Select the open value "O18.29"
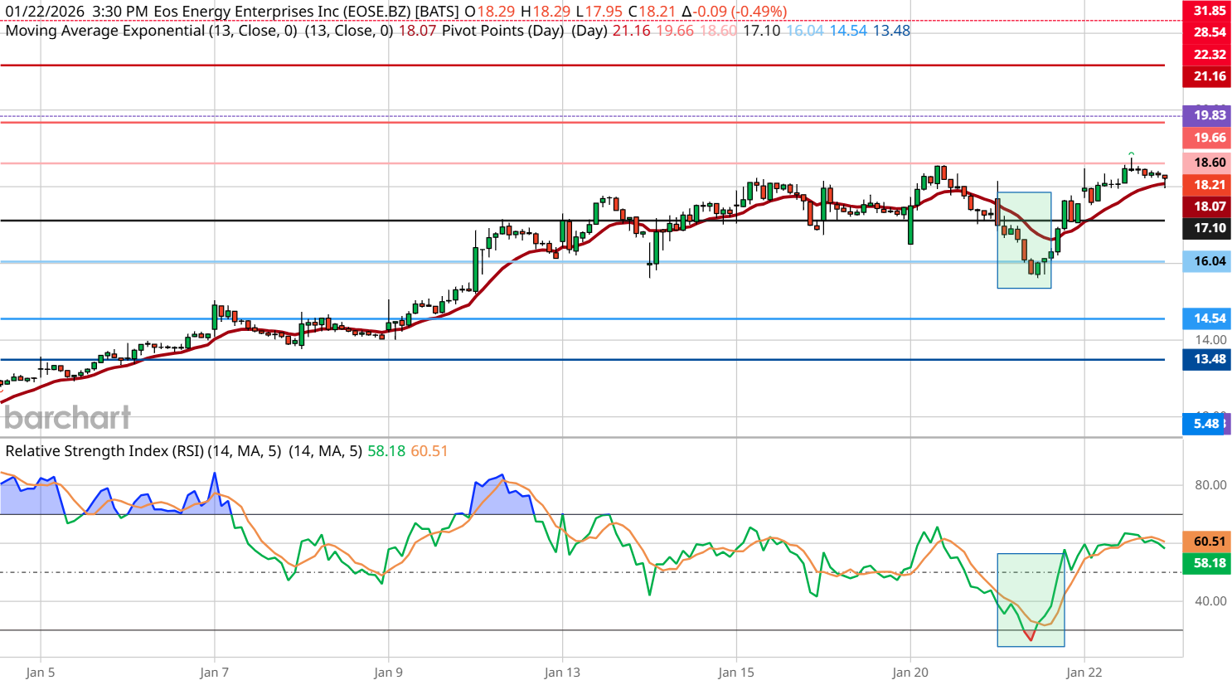Viewport: 1232px width, 685px height. pyautogui.click(x=490, y=12)
